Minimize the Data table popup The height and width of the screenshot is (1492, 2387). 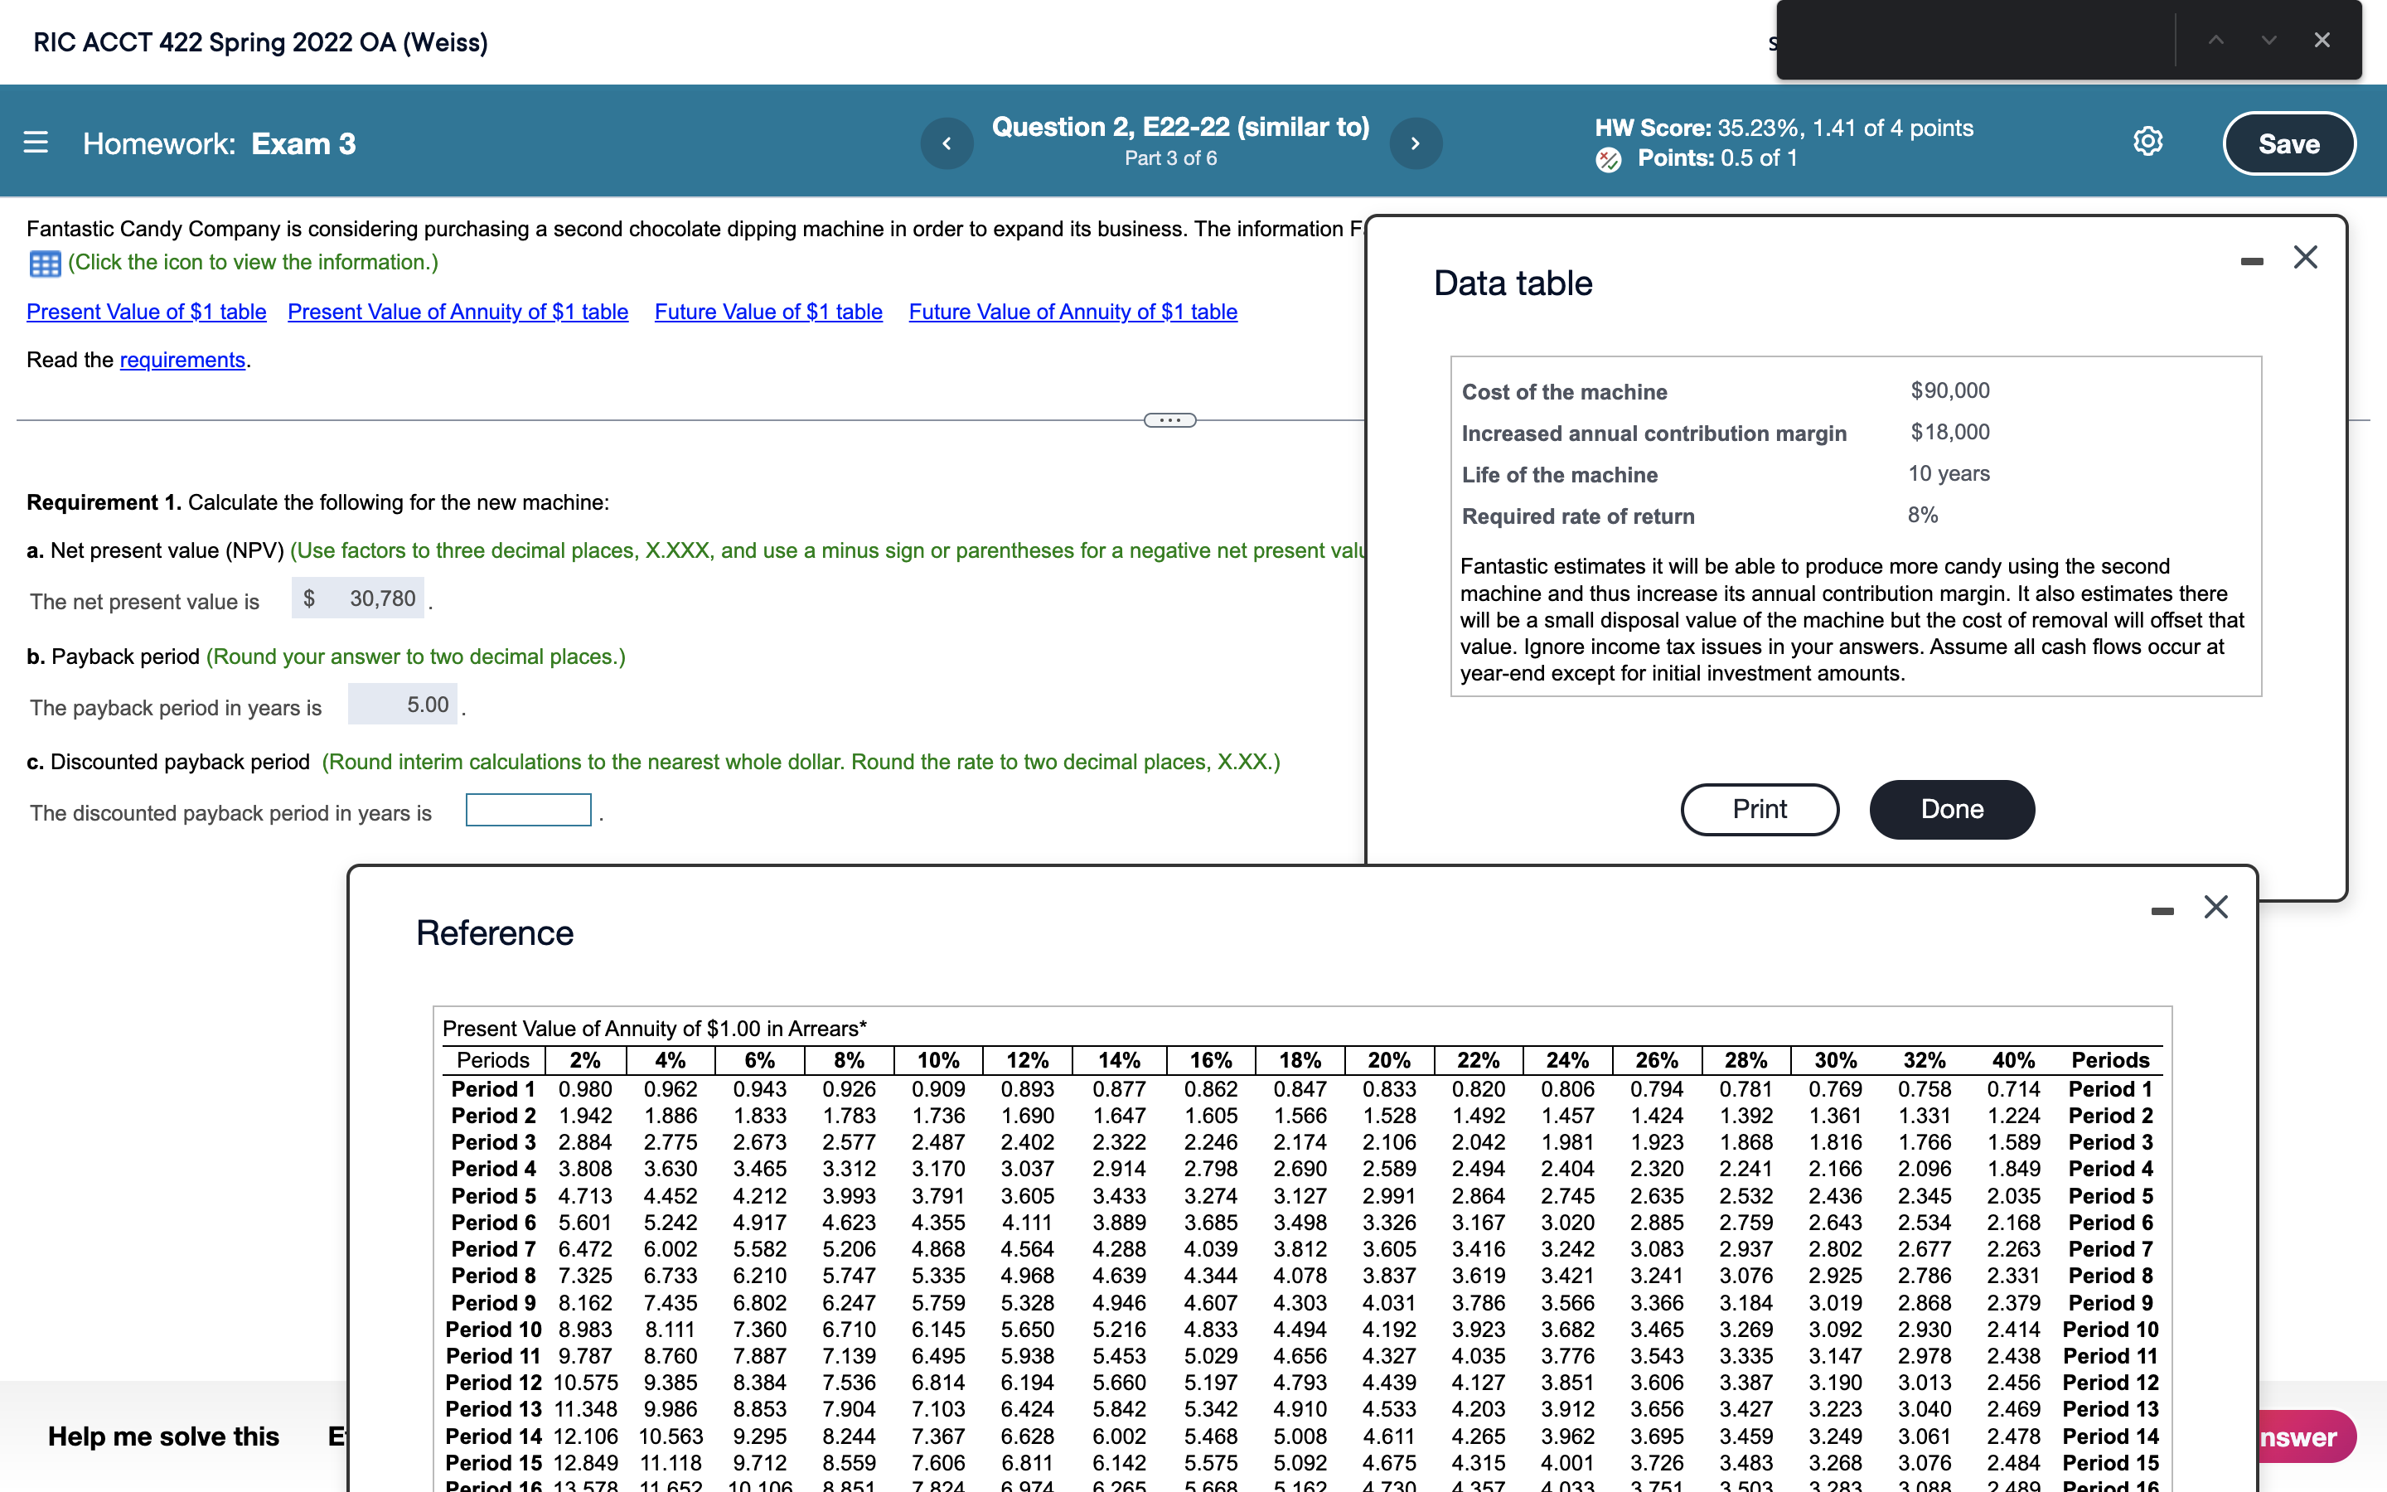tap(2252, 261)
